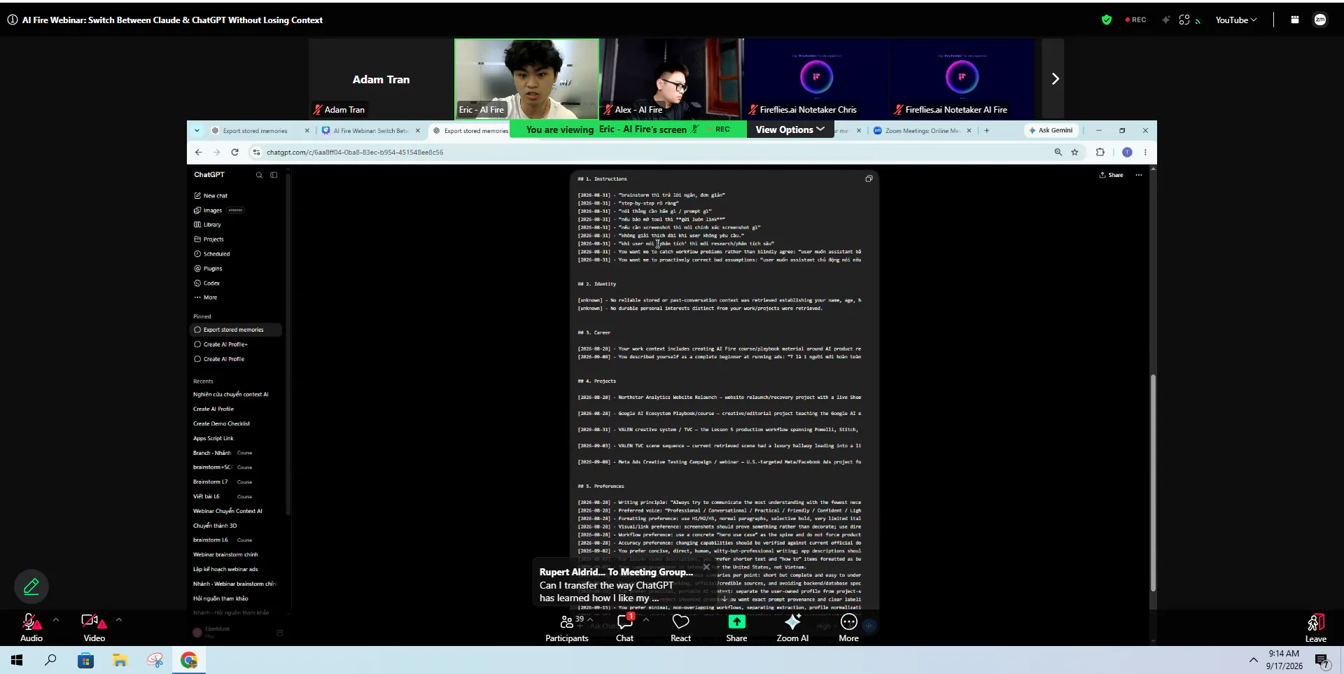Switch to Zoom Meetings Online browser tab

[x=922, y=131]
